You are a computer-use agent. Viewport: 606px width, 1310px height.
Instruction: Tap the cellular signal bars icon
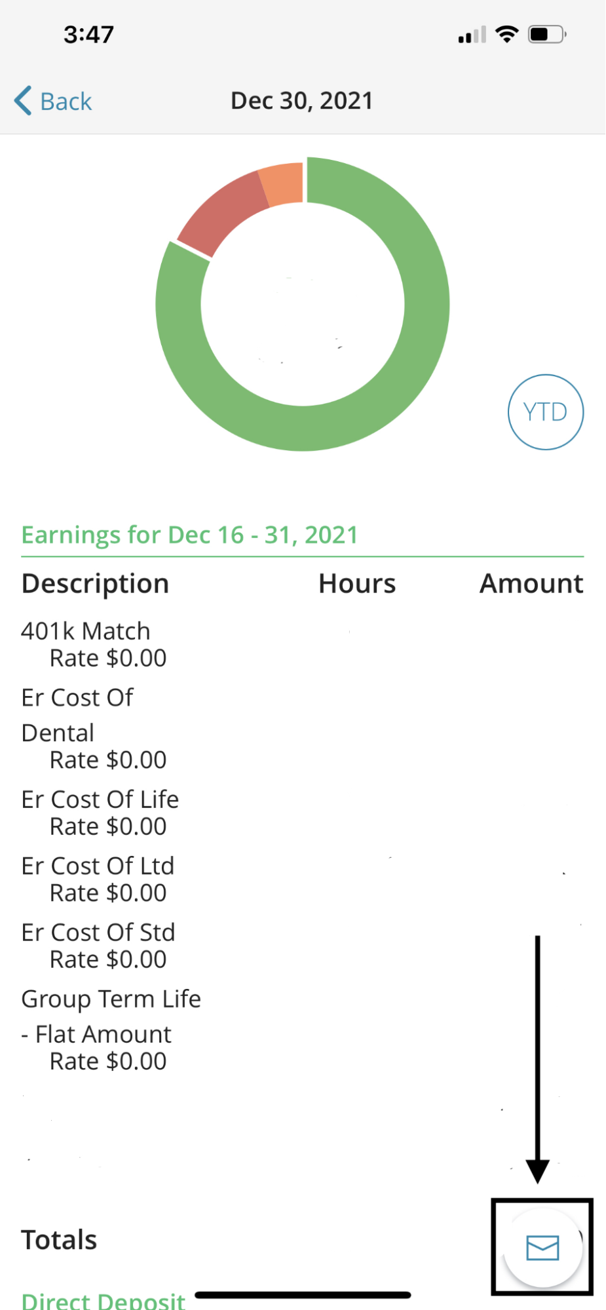coord(472,35)
